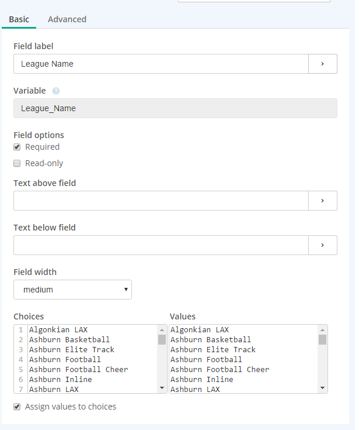Click arrow button beside Text below field
The height and width of the screenshot is (430, 359).
pos(322,245)
